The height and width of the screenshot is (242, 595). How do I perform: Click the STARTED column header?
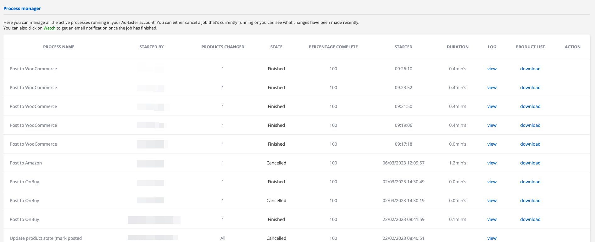pyautogui.click(x=403, y=47)
